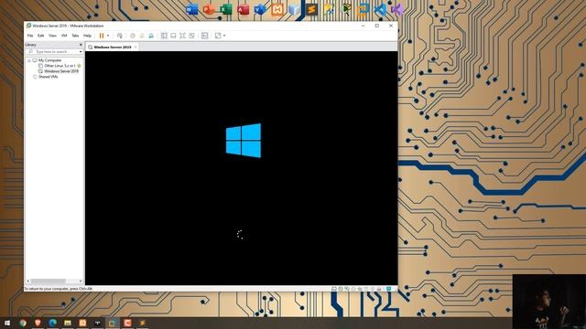Close the Windows Server 2019 tab
586x329 pixels.
(x=136, y=48)
